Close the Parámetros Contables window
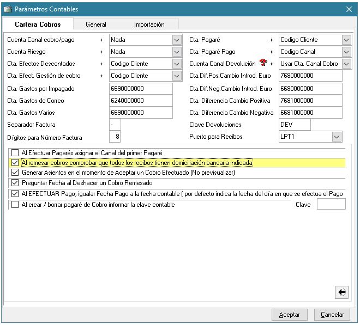The image size is (360, 325). coord(349,9)
